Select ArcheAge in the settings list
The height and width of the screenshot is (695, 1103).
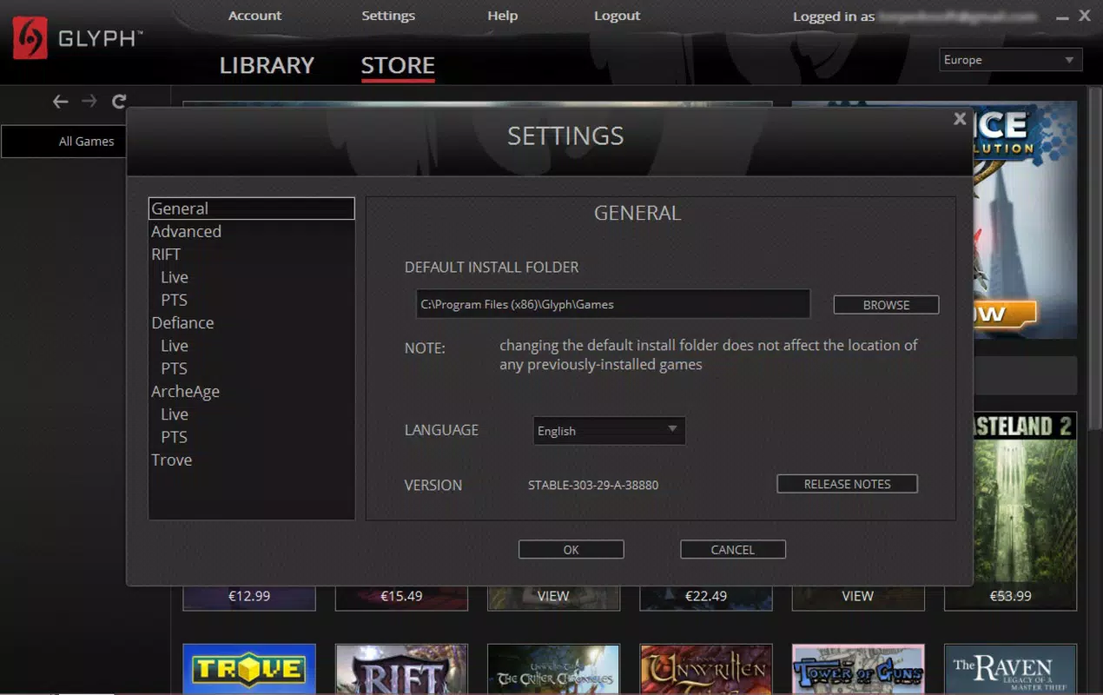tap(252, 392)
